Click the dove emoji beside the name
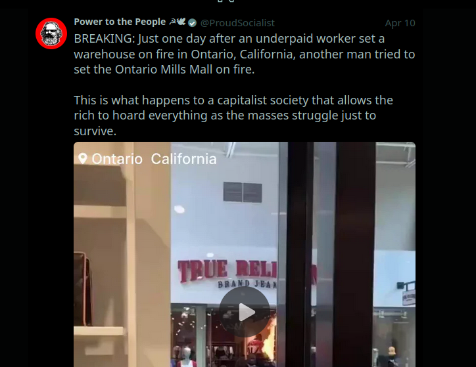The height and width of the screenshot is (367, 476). click(181, 21)
